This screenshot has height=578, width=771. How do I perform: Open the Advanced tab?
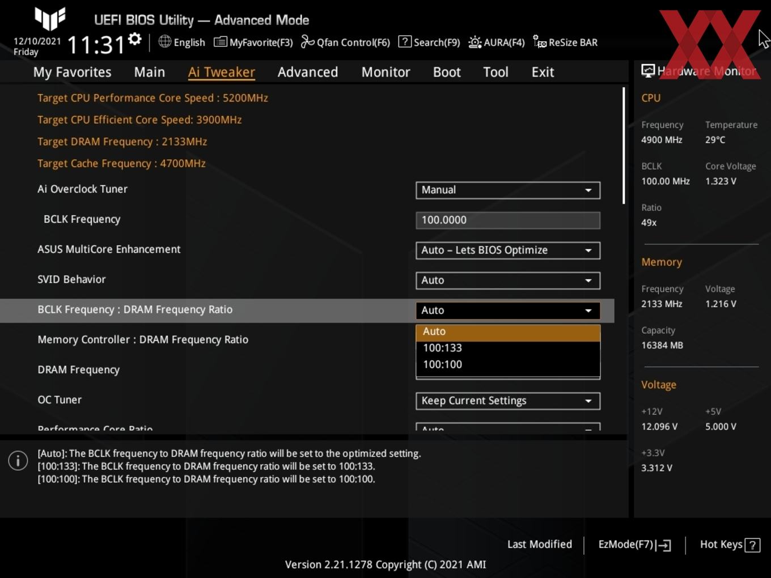click(x=308, y=72)
